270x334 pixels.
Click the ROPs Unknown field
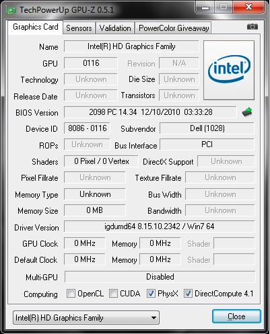click(87, 144)
